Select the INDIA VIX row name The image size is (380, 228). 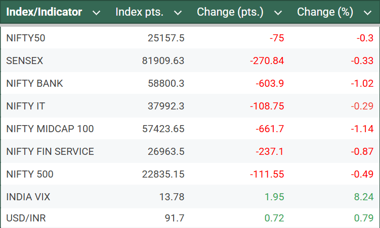[28, 197]
